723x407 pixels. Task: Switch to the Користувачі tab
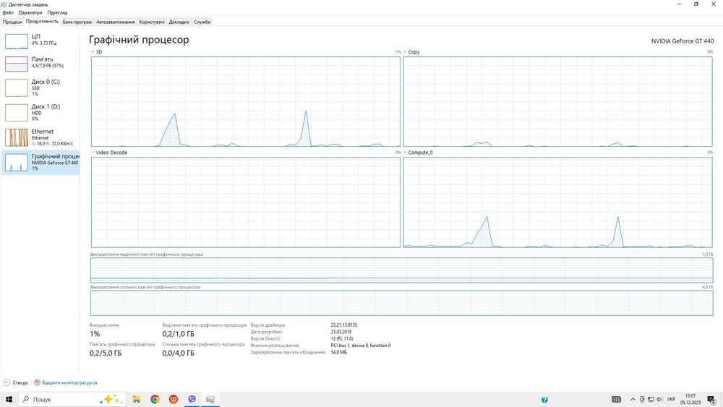(x=152, y=22)
